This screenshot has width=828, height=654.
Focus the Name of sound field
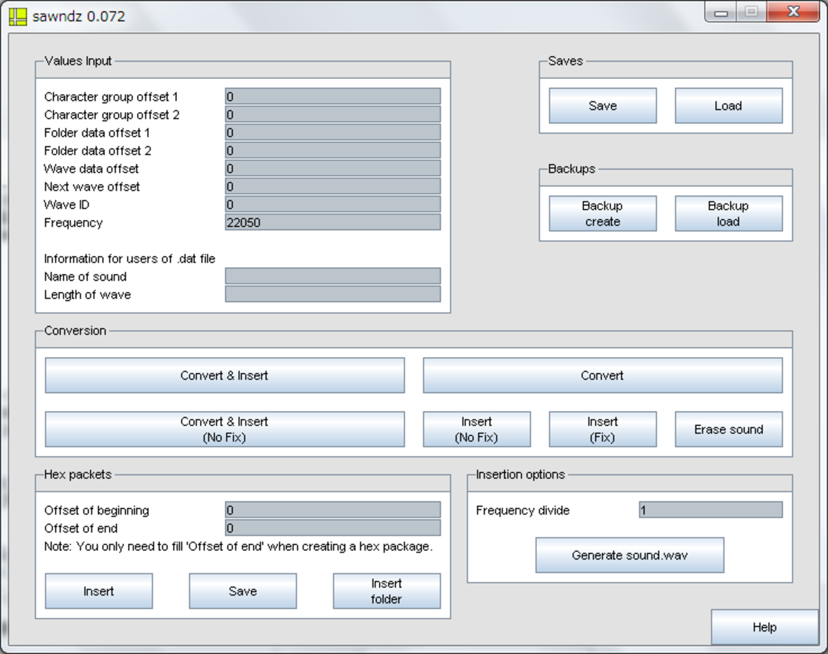point(332,276)
